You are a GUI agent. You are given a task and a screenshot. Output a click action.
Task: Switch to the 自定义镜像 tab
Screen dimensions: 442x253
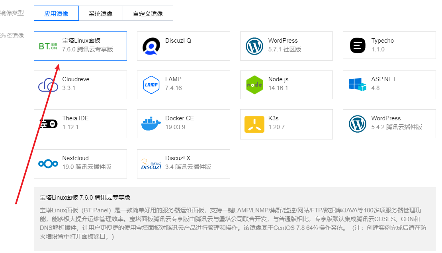[x=148, y=13]
